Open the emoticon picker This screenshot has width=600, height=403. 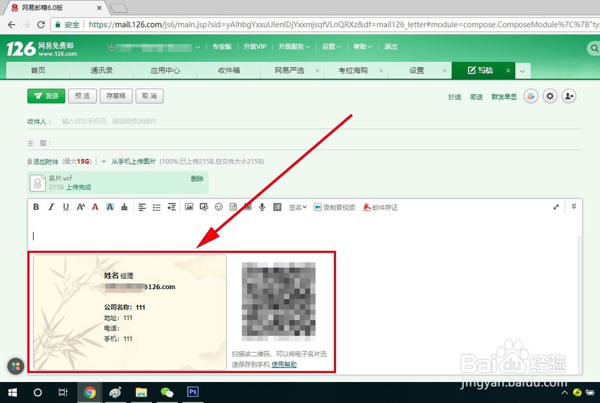[x=218, y=207]
